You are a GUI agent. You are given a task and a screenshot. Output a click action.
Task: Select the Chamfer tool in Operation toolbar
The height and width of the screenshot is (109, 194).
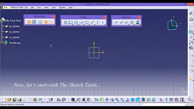coord(122,23)
